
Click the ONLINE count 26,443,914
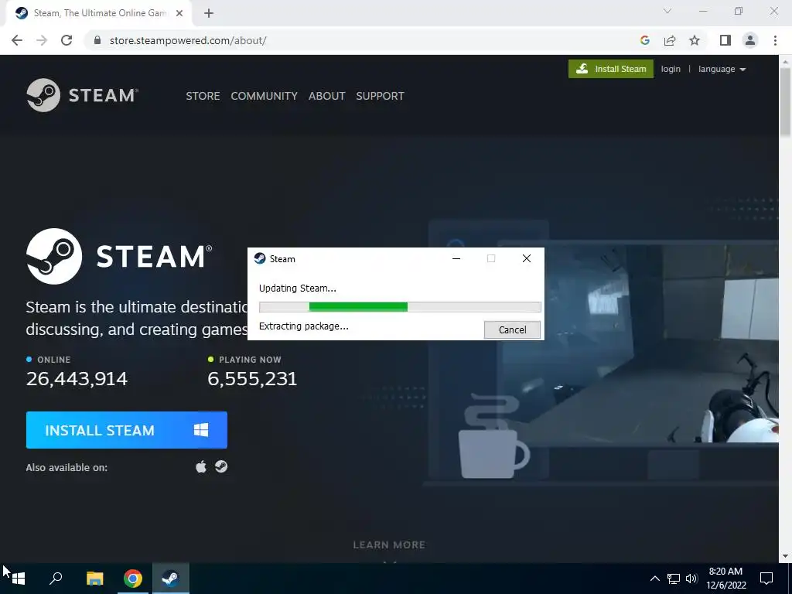coord(77,379)
